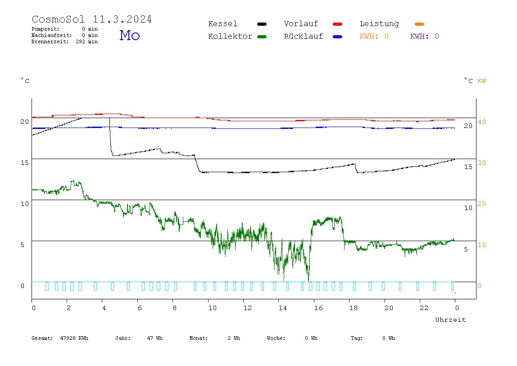Click the orange Leistung legend swatch

[419, 24]
